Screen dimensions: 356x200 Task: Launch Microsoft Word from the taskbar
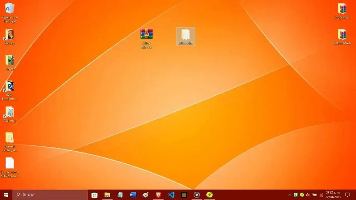click(133, 195)
